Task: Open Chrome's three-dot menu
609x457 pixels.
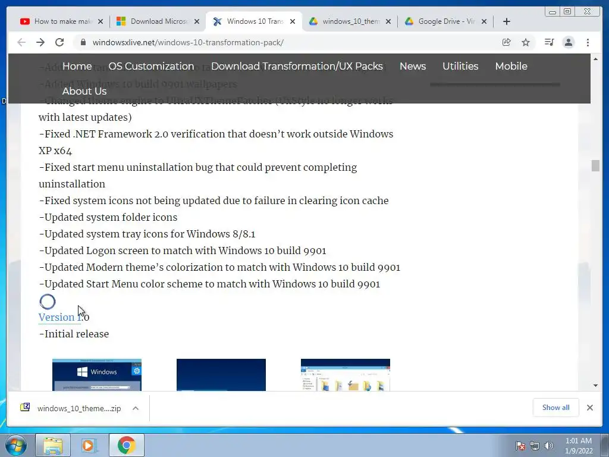Action: coord(588,42)
